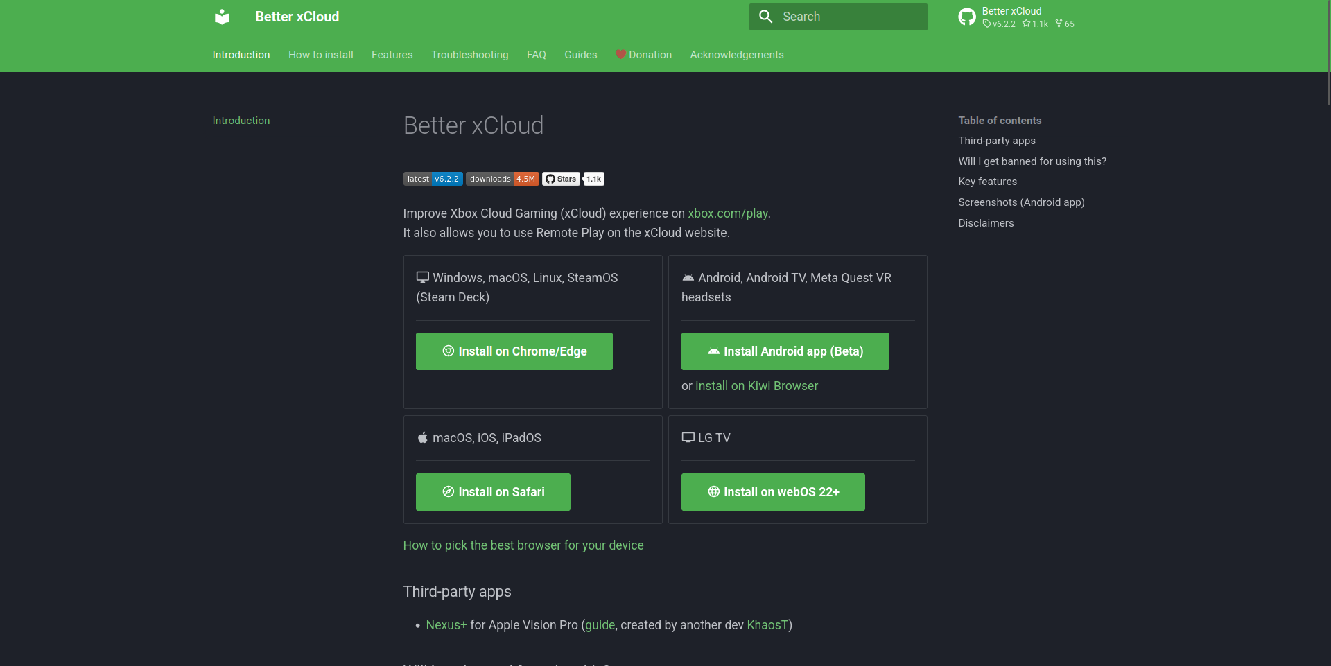Viewport: 1331px width, 666px height.
Task: Open the Acknowledgements tab
Action: coord(737,55)
